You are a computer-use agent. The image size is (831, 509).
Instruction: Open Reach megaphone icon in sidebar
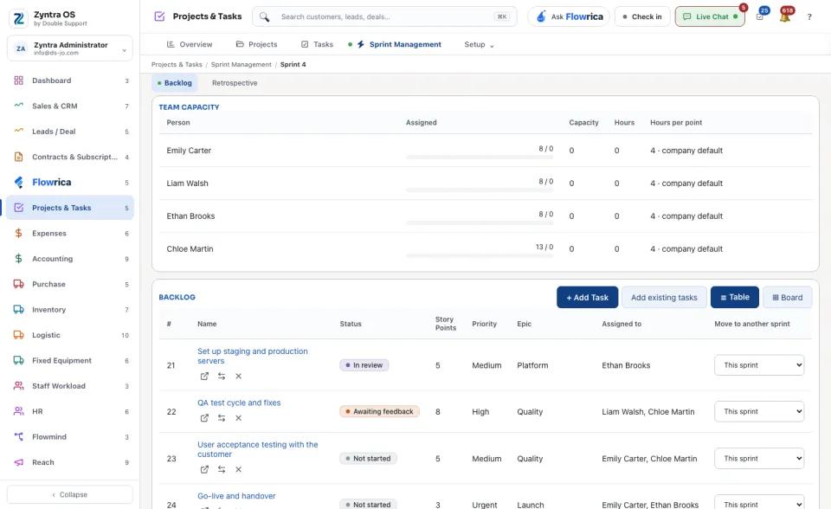point(18,462)
